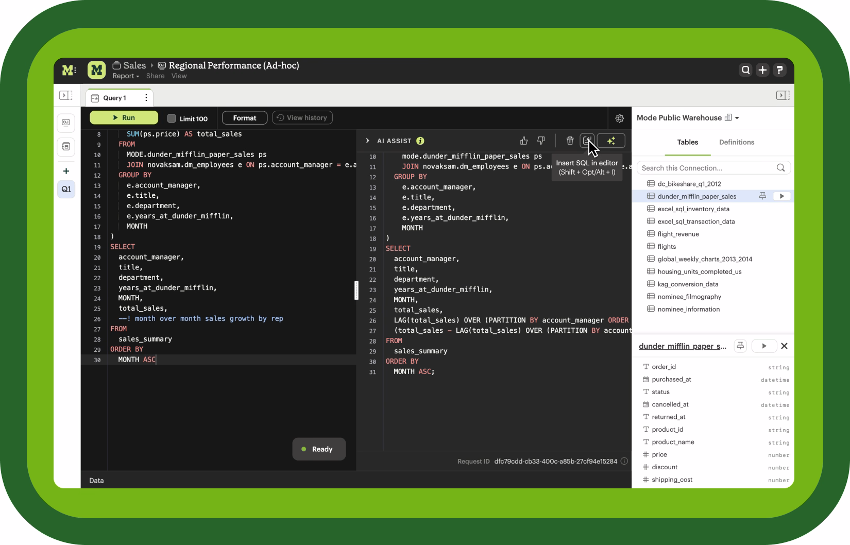Open query editor settings gear
Image resolution: width=850 pixels, height=545 pixels.
(x=619, y=118)
